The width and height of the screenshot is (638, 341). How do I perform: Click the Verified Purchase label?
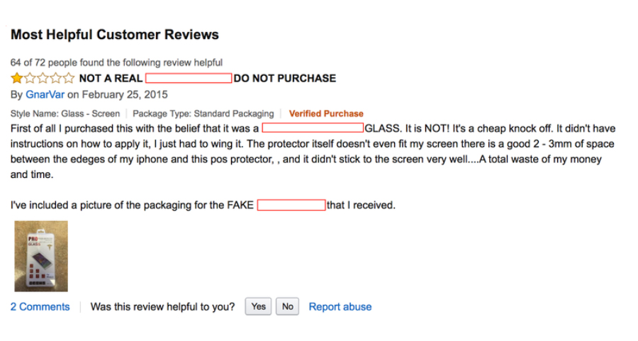click(x=326, y=113)
